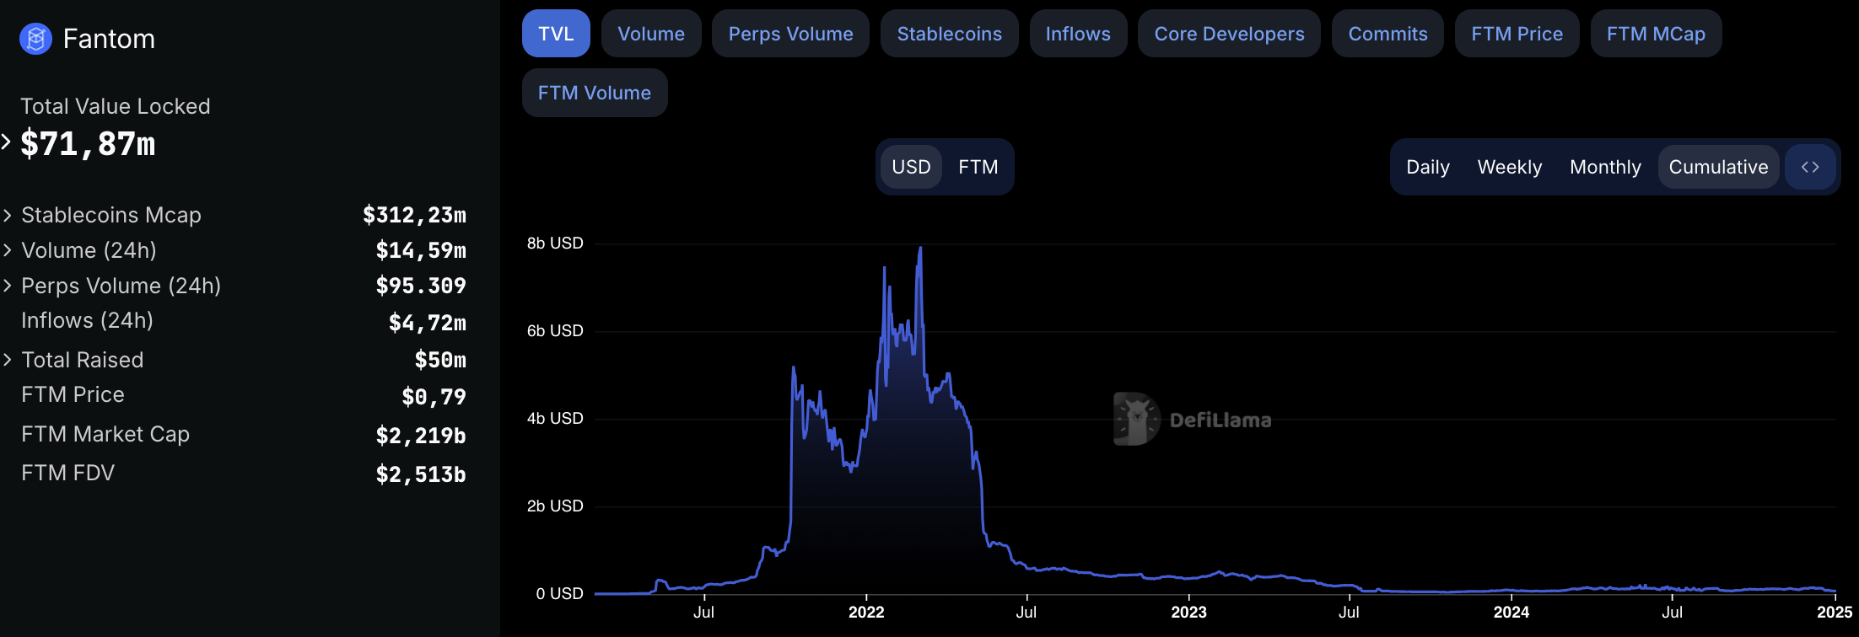The image size is (1859, 637).
Task: Click the Fantom logo icon
Action: [35, 39]
